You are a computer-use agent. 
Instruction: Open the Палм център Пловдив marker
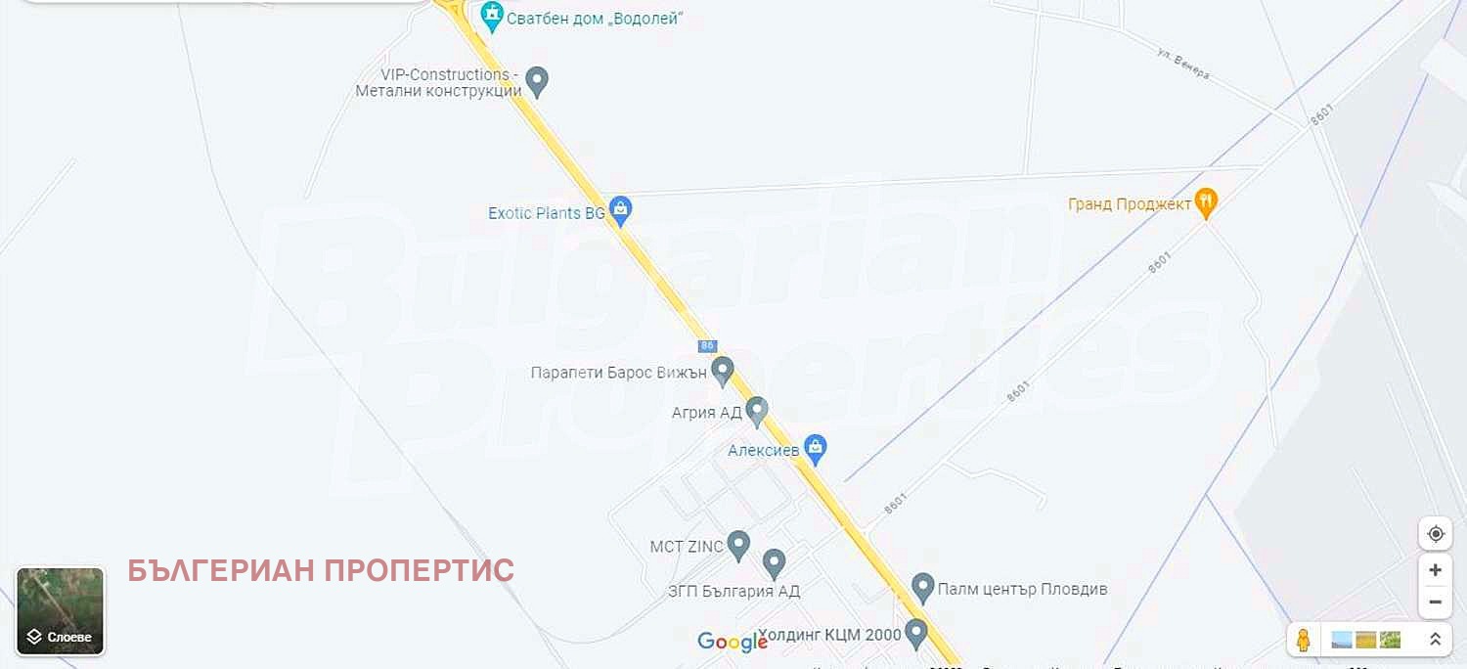click(922, 588)
